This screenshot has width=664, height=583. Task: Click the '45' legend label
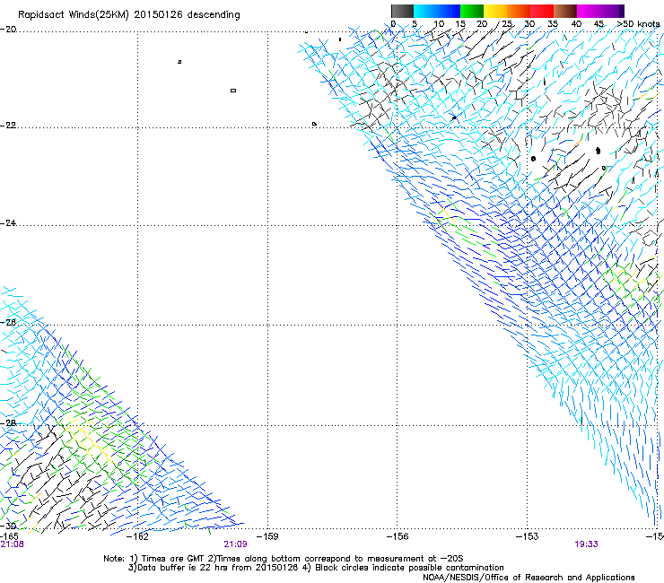[x=598, y=24]
